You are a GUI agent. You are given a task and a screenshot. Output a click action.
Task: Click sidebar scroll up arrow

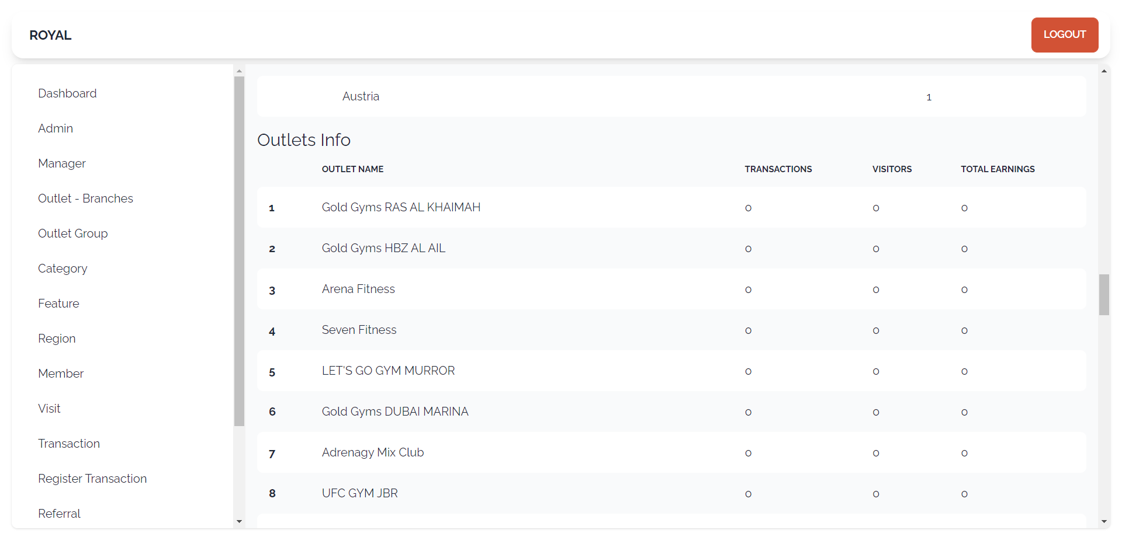pos(239,71)
